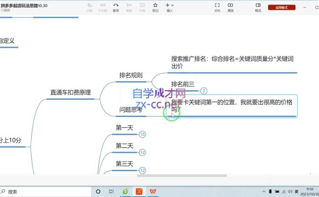The image size is (319, 197).
Task: Select the topic 我要卡关键词第一的位置
Action: 232,106
